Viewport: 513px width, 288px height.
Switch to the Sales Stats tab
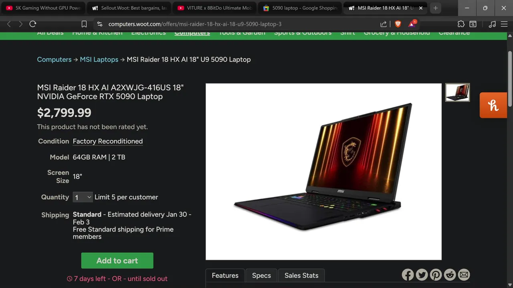[x=301, y=276]
